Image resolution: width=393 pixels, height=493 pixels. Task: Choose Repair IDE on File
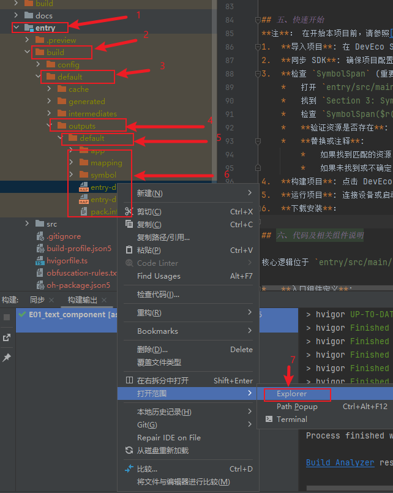188,438
